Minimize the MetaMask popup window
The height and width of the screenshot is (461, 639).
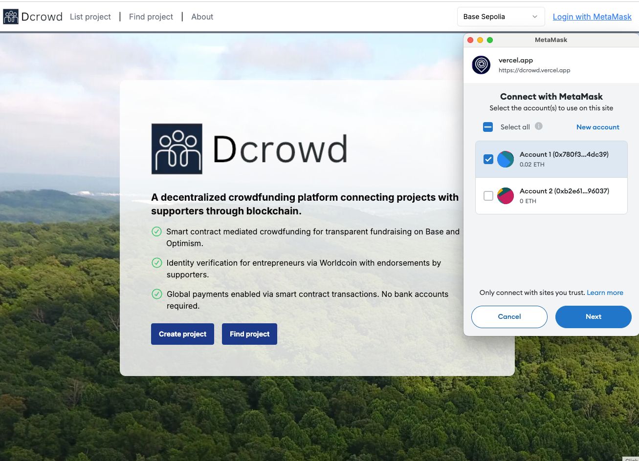pos(480,40)
